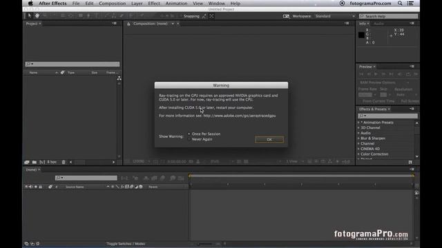Click the collapsed-layers snap icon in toolbar
442x248 pixels.
tap(211, 17)
